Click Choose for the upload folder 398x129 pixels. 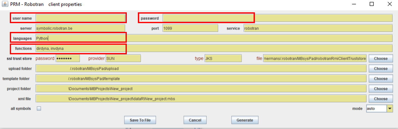[x=381, y=68]
